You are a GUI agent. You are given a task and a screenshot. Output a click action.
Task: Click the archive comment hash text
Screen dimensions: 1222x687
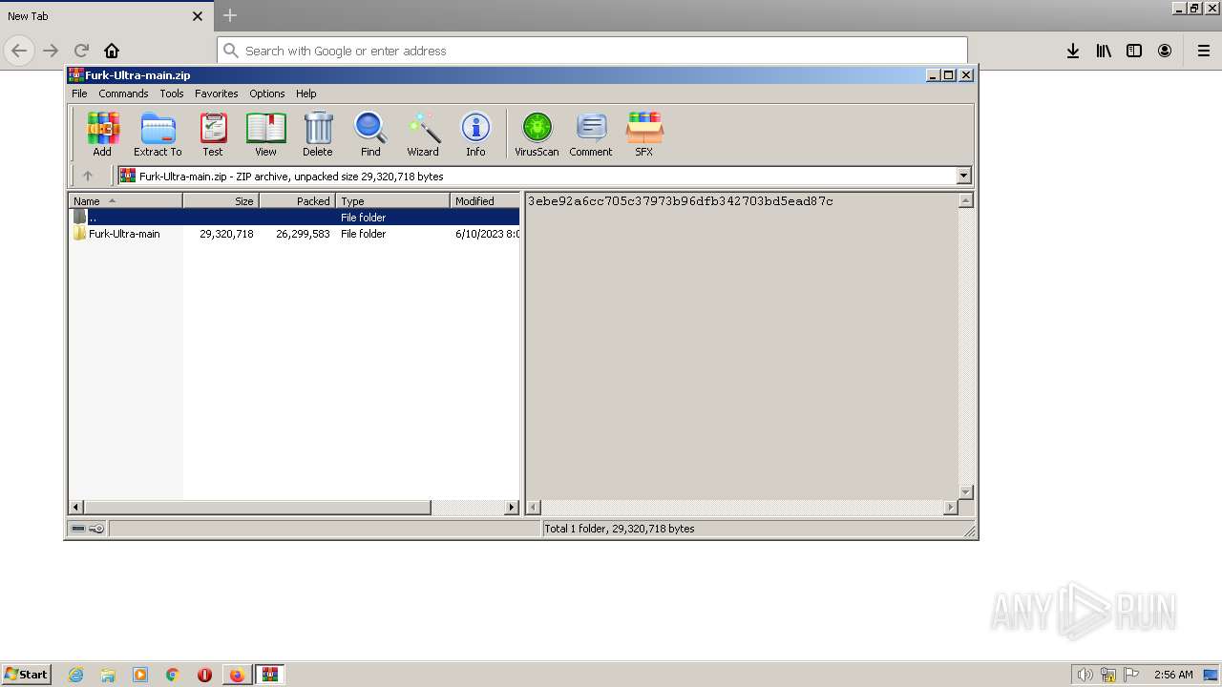[680, 201]
